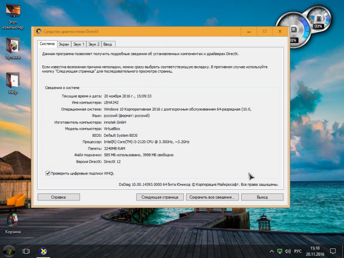The image size is (344, 258).
Task: Open the Start menu orb
Action: tap(9, 251)
